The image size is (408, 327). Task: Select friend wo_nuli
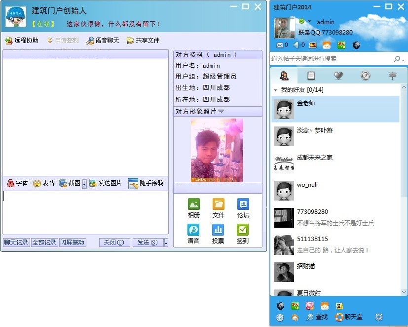coord(335,191)
